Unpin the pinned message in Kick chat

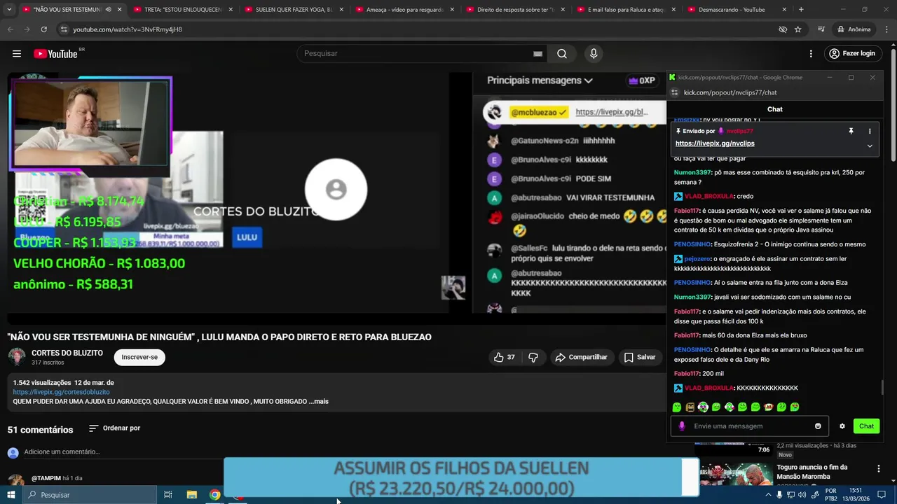(851, 131)
